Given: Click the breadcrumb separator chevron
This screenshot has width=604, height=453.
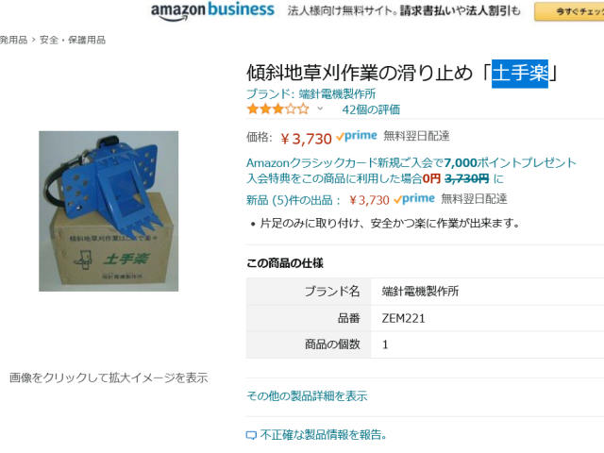Looking at the screenshot, I should click(34, 40).
